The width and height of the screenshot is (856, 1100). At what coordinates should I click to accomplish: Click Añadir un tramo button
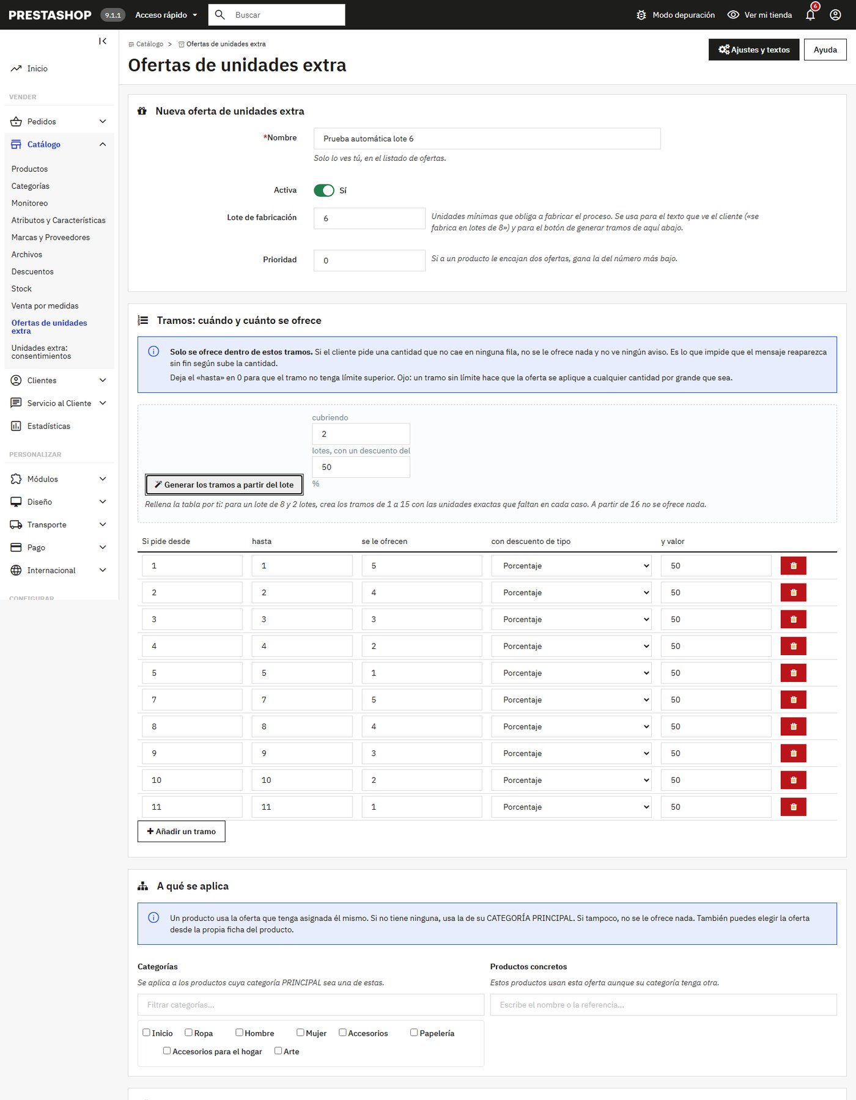pos(182,832)
